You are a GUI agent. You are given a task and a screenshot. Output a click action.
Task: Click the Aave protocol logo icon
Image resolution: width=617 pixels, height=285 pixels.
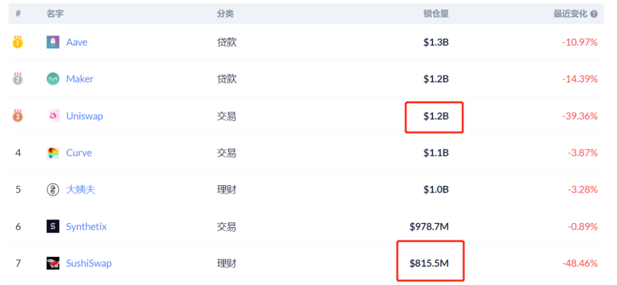[x=53, y=42]
